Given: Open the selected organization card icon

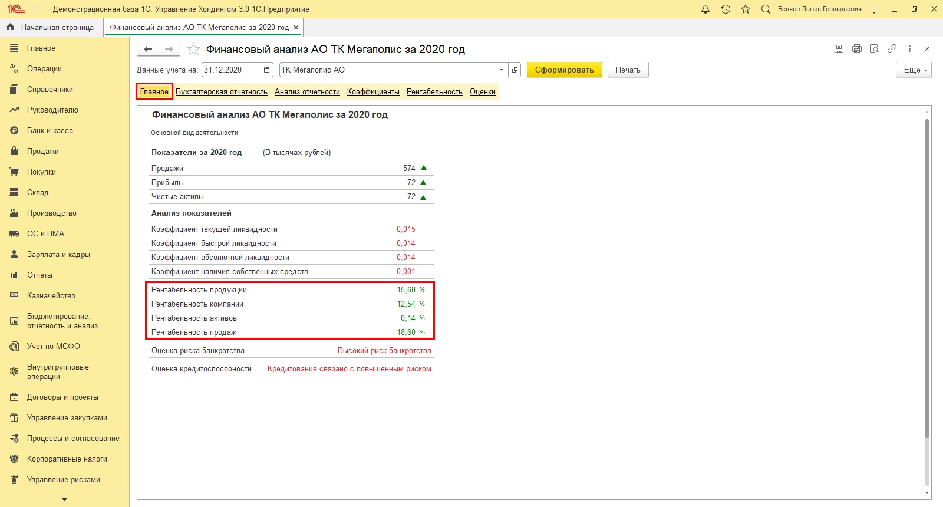Looking at the screenshot, I should 515,70.
